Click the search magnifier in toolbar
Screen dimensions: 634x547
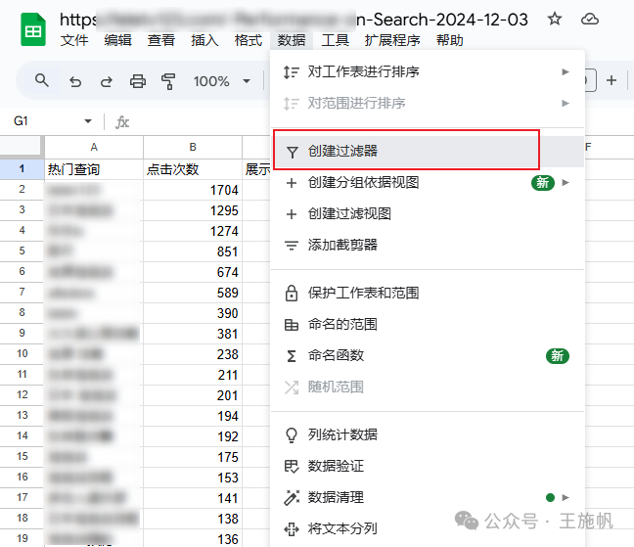point(42,80)
